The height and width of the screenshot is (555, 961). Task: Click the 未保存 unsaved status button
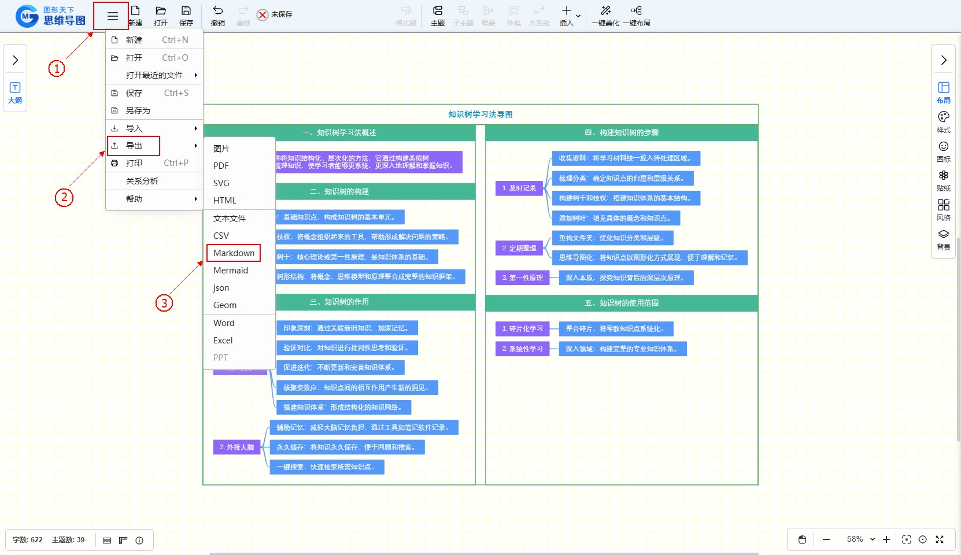pos(275,14)
